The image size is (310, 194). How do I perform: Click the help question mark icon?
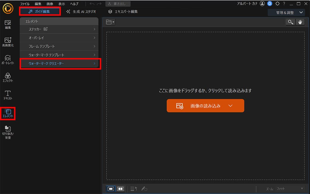[284, 4]
